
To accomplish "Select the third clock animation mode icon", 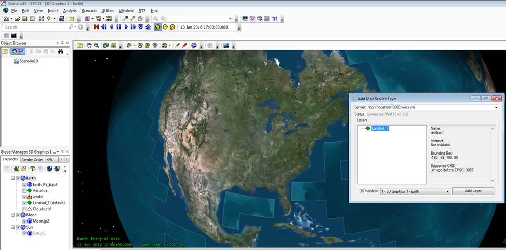I will coord(172,27).
